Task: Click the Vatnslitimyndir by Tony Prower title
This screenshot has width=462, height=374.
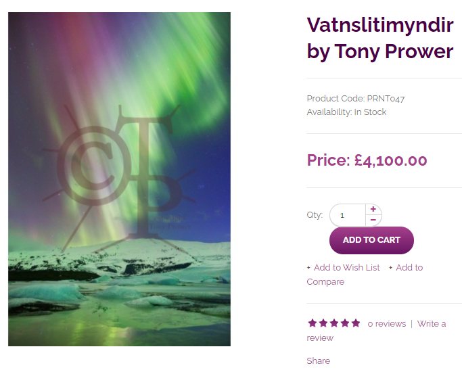Action: coord(380,39)
